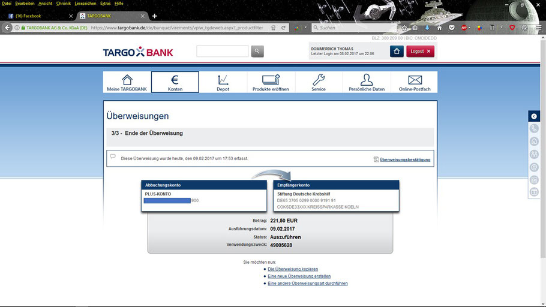Image resolution: width=546 pixels, height=307 pixels.
Task: Open the bookmarks list icon
Action: pyautogui.click(x=415, y=28)
